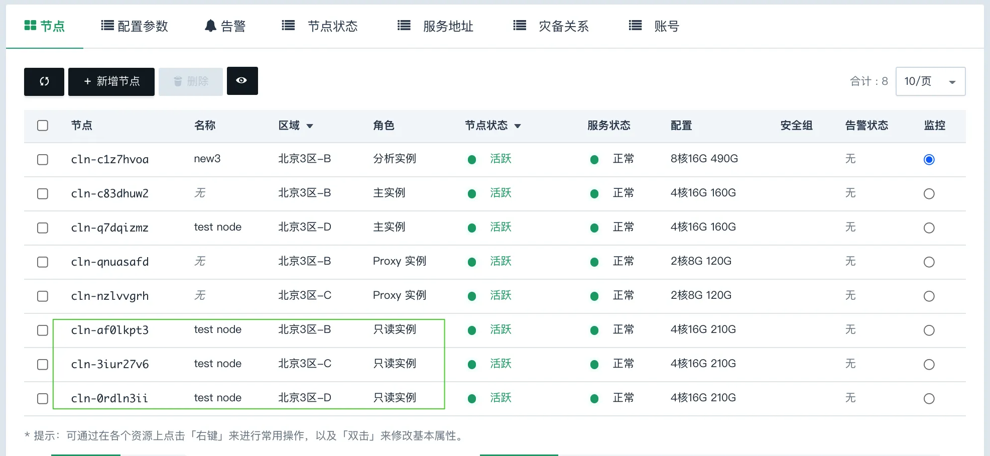Expand the 节点状态 column filter arrow
The width and height of the screenshot is (990, 456).
[x=518, y=126]
